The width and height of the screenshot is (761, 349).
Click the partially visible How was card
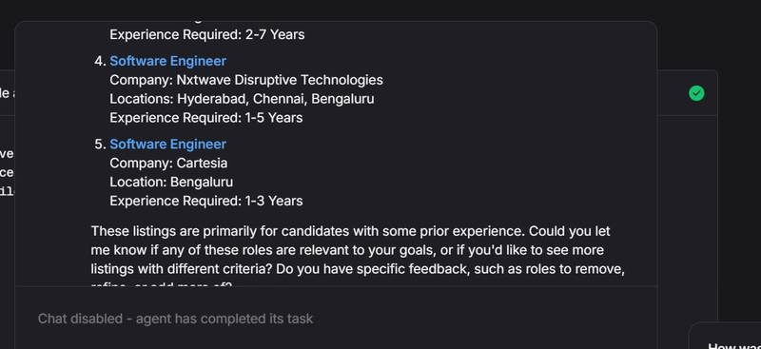pos(725,336)
